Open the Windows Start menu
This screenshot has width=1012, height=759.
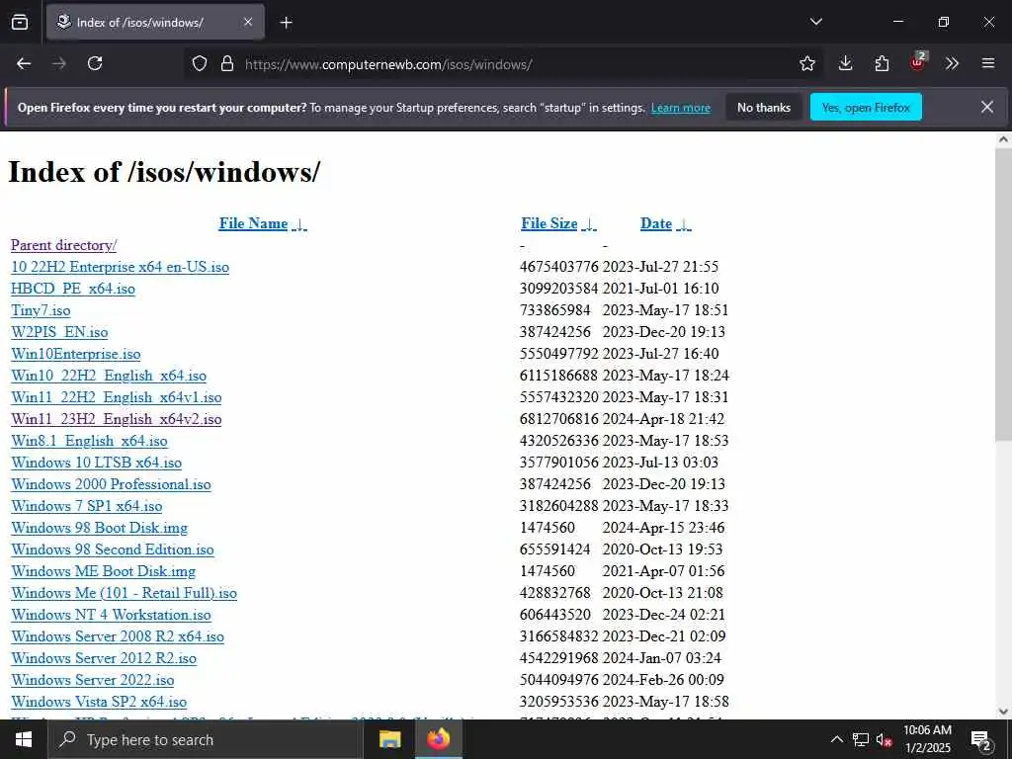tap(24, 739)
